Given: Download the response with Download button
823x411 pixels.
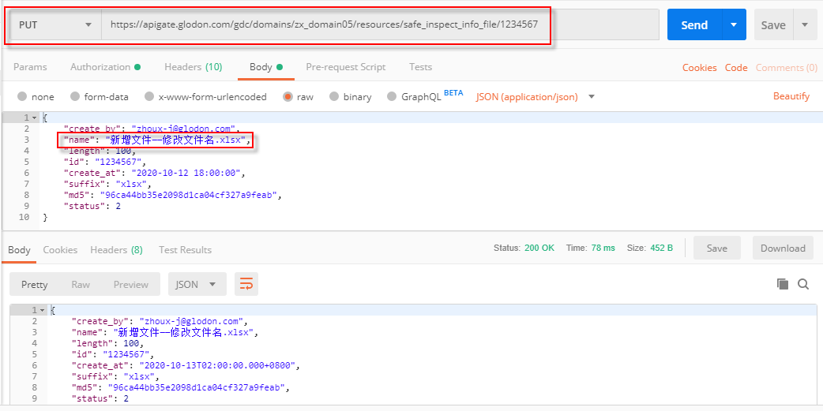Looking at the screenshot, I should (x=782, y=248).
